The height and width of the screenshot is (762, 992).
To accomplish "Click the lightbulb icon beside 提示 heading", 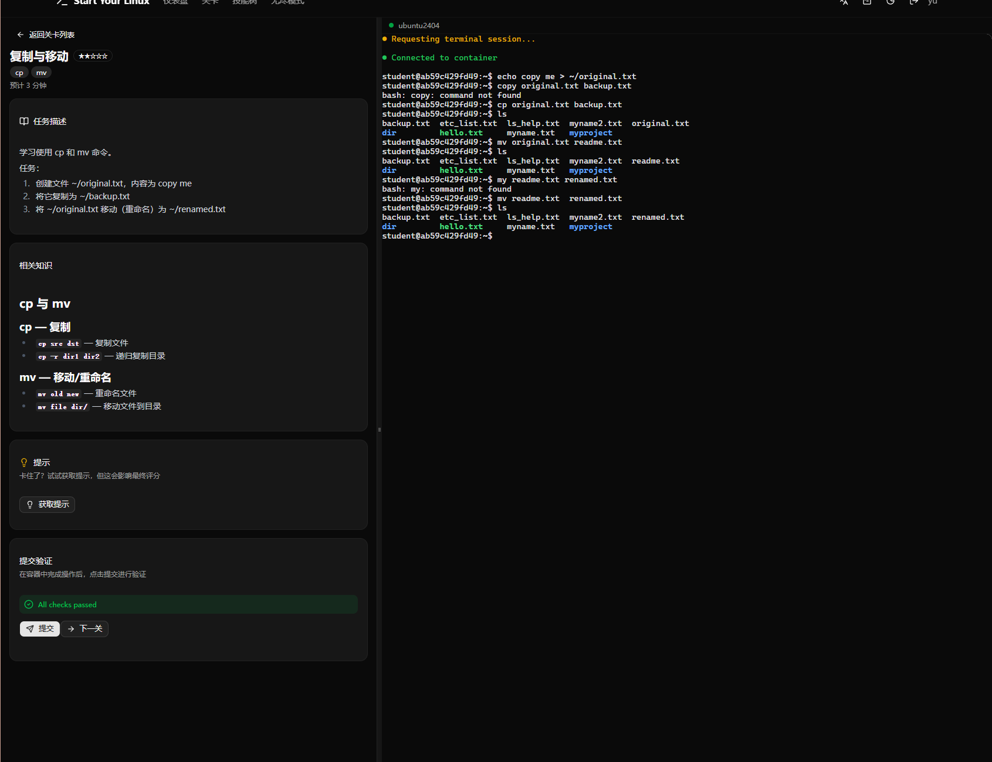I will pos(24,462).
